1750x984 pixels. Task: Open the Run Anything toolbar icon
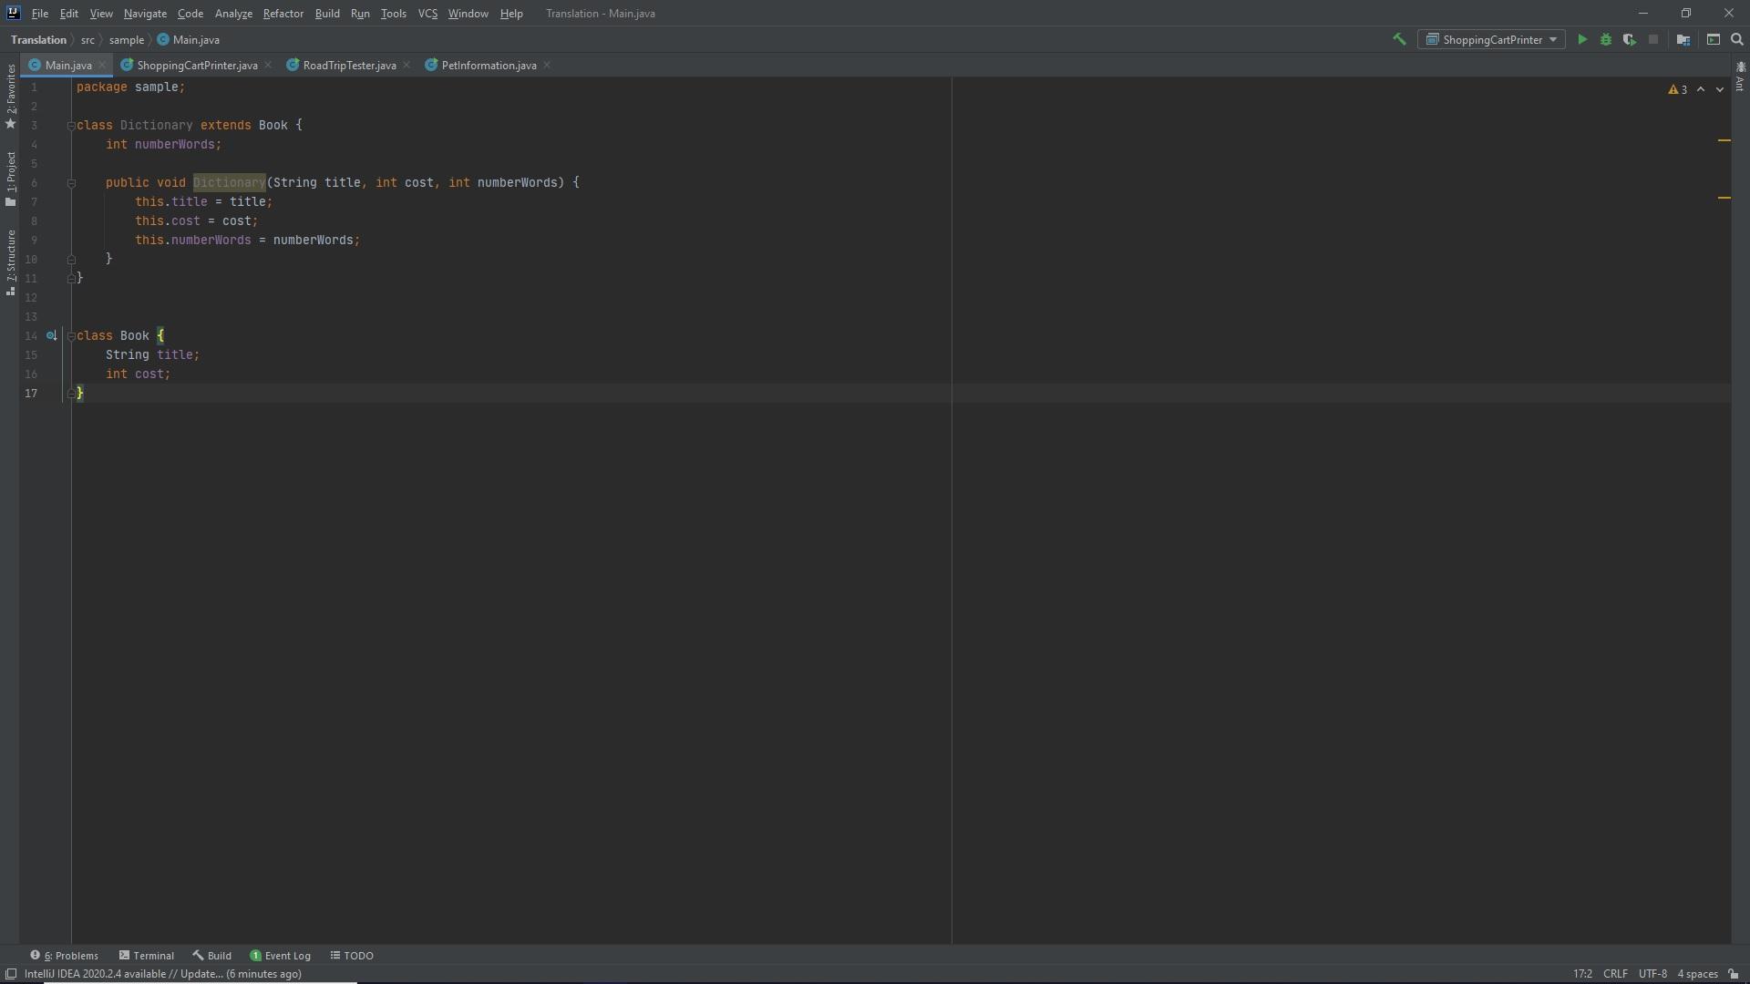1714,39
